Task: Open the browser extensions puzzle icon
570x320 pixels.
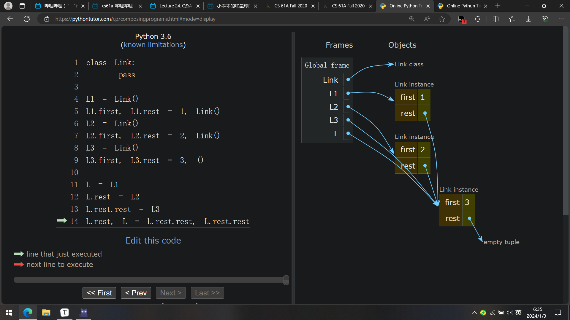Action: [x=478, y=19]
